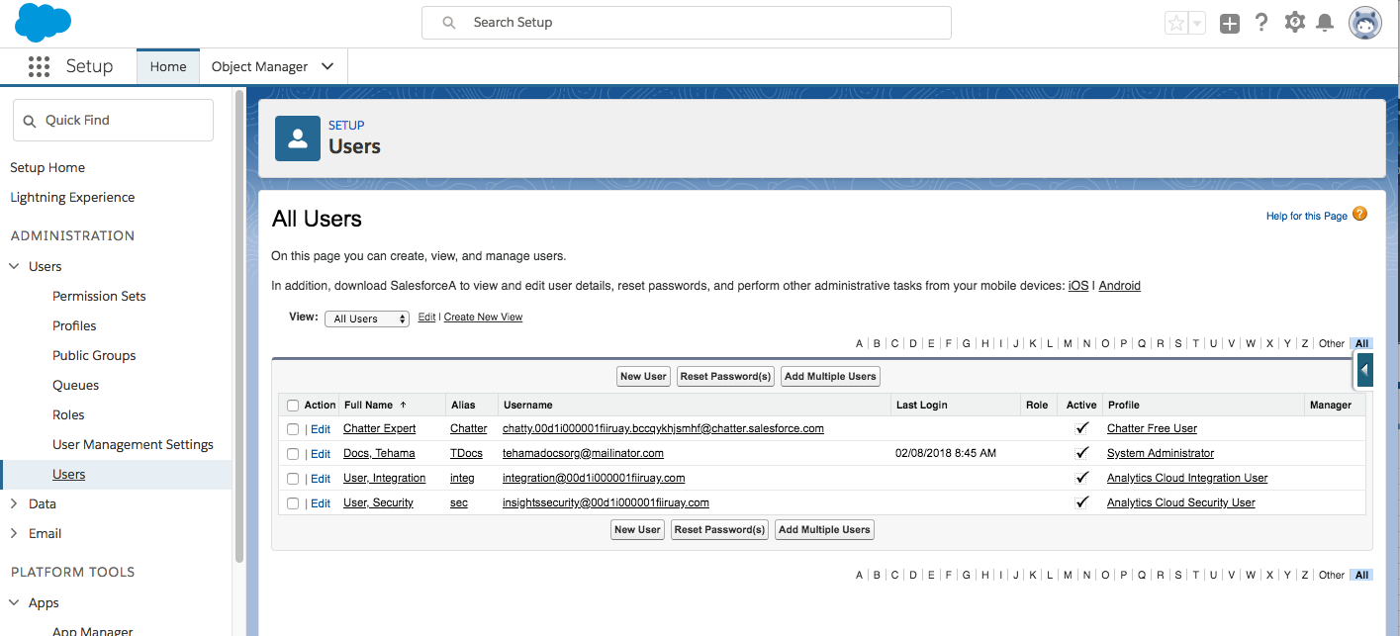Open Lightning Experience in sidebar
Screen dimensions: 1400x636
click(x=72, y=197)
